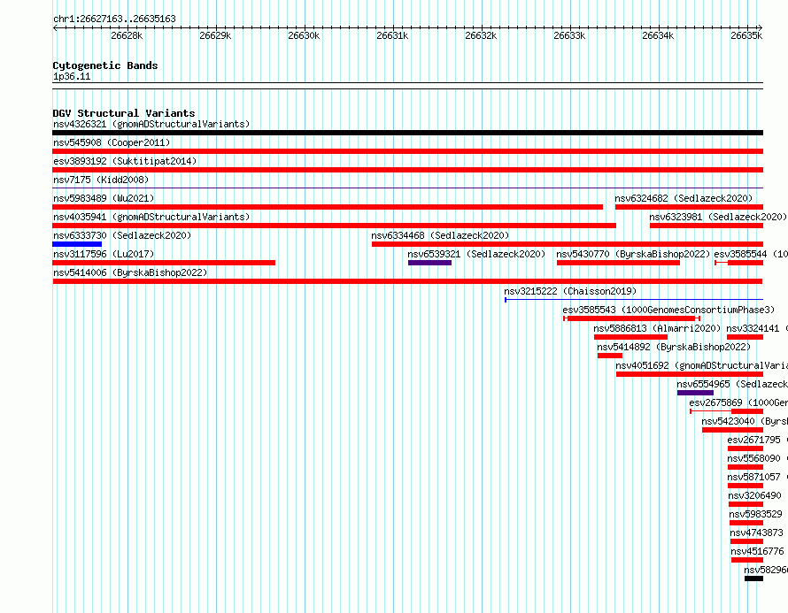Screen dimensions: 788x613
Task: Open nsv7175 (Kidd2008) variant label
Action: coord(101,180)
